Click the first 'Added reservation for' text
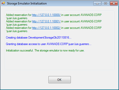Image resolution: width=119 pixels, height=90 pixels. pos(19,15)
